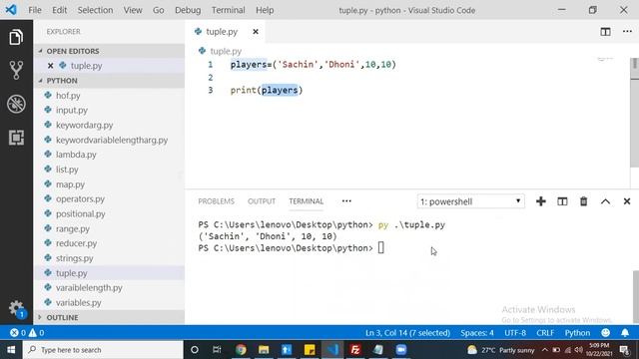Click breadcrumb tuple.py above editor
Screen dimensions: 639x359
pyautogui.click(x=226, y=51)
